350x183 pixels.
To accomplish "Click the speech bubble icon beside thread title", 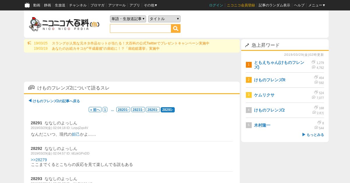I will coord(32,87).
